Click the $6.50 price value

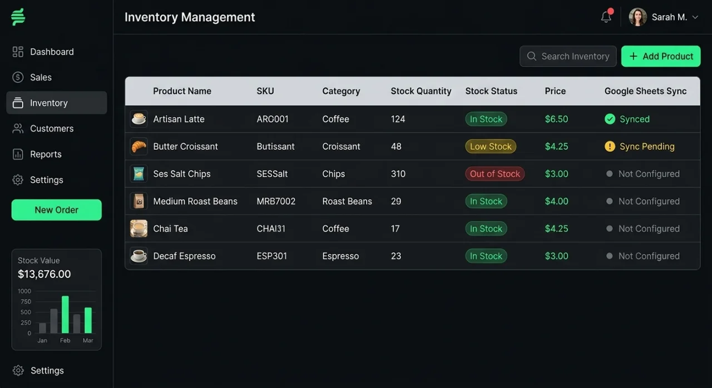[556, 119]
